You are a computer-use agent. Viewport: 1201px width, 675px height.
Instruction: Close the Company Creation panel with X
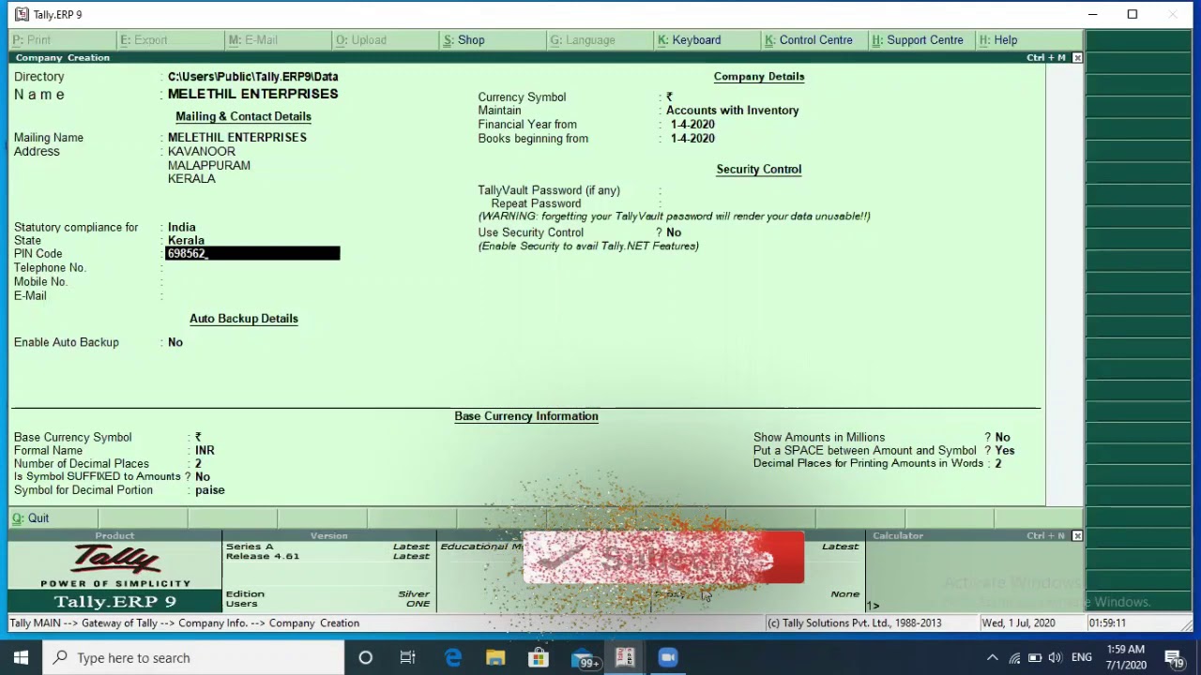tap(1077, 58)
